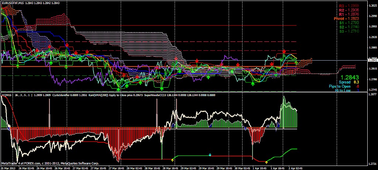Click the highest red sell arrow near 1 Apr 18:45

pyautogui.click(x=284, y=51)
